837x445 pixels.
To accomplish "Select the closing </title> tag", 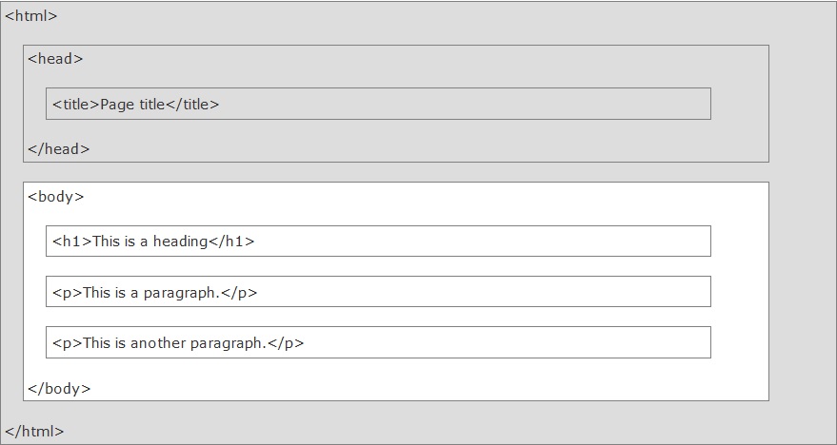I will tap(192, 105).
